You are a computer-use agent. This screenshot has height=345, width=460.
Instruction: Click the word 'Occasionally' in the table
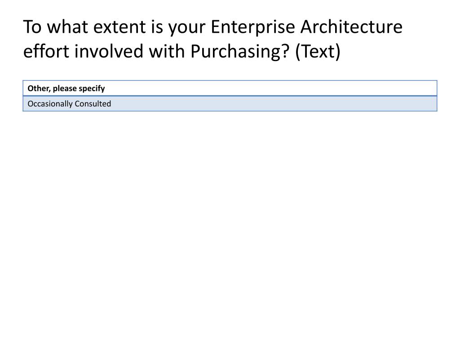[x=50, y=104]
